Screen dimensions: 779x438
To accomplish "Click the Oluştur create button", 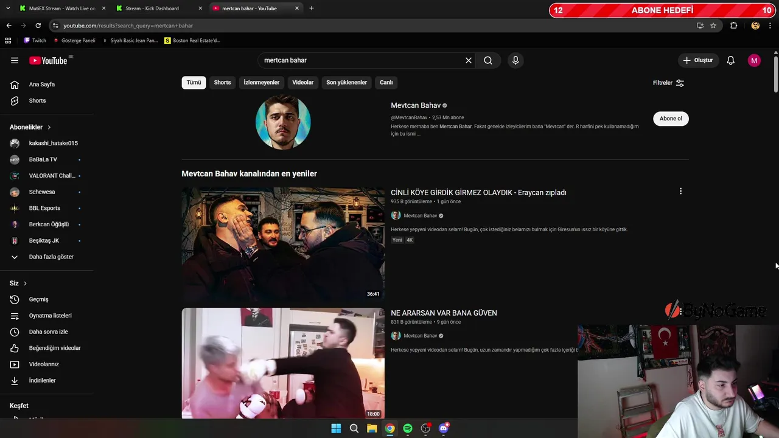I will [x=697, y=60].
